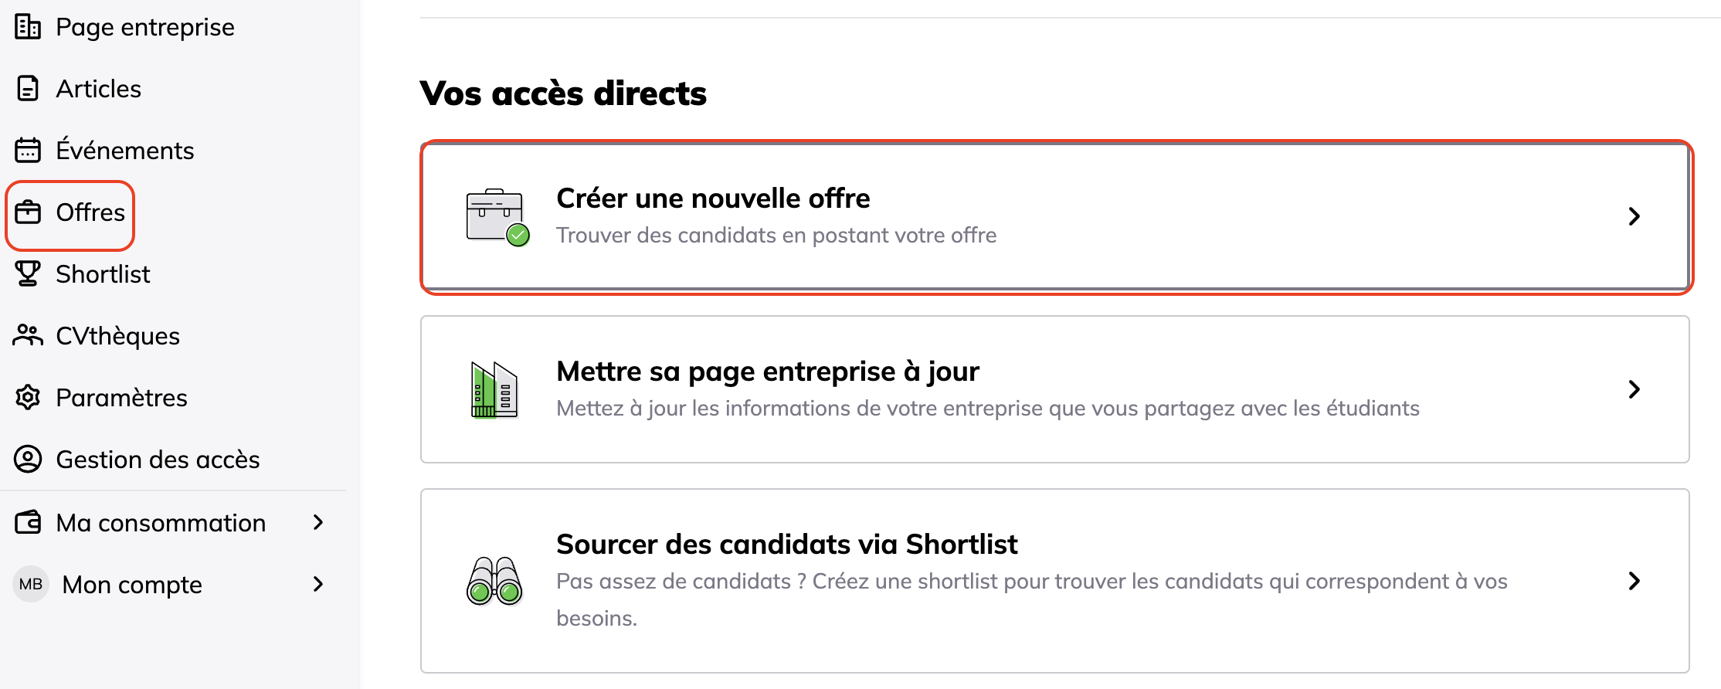
Task: Click the Page entreprise building icon
Action: pos(28,27)
